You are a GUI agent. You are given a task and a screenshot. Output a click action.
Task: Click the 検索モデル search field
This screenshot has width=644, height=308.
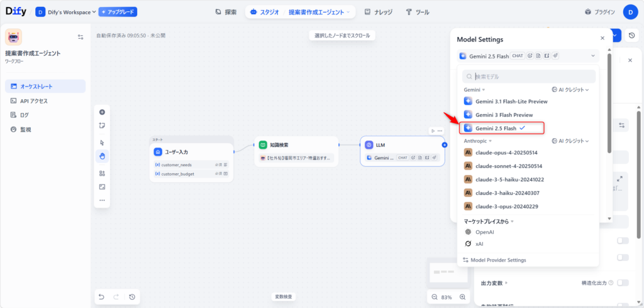tap(528, 77)
